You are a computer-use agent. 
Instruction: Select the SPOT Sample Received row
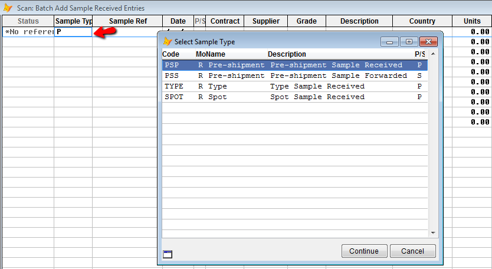(294, 97)
